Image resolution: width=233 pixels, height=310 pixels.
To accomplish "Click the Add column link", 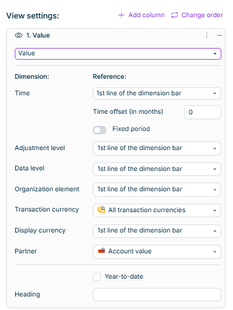I will 141,15.
